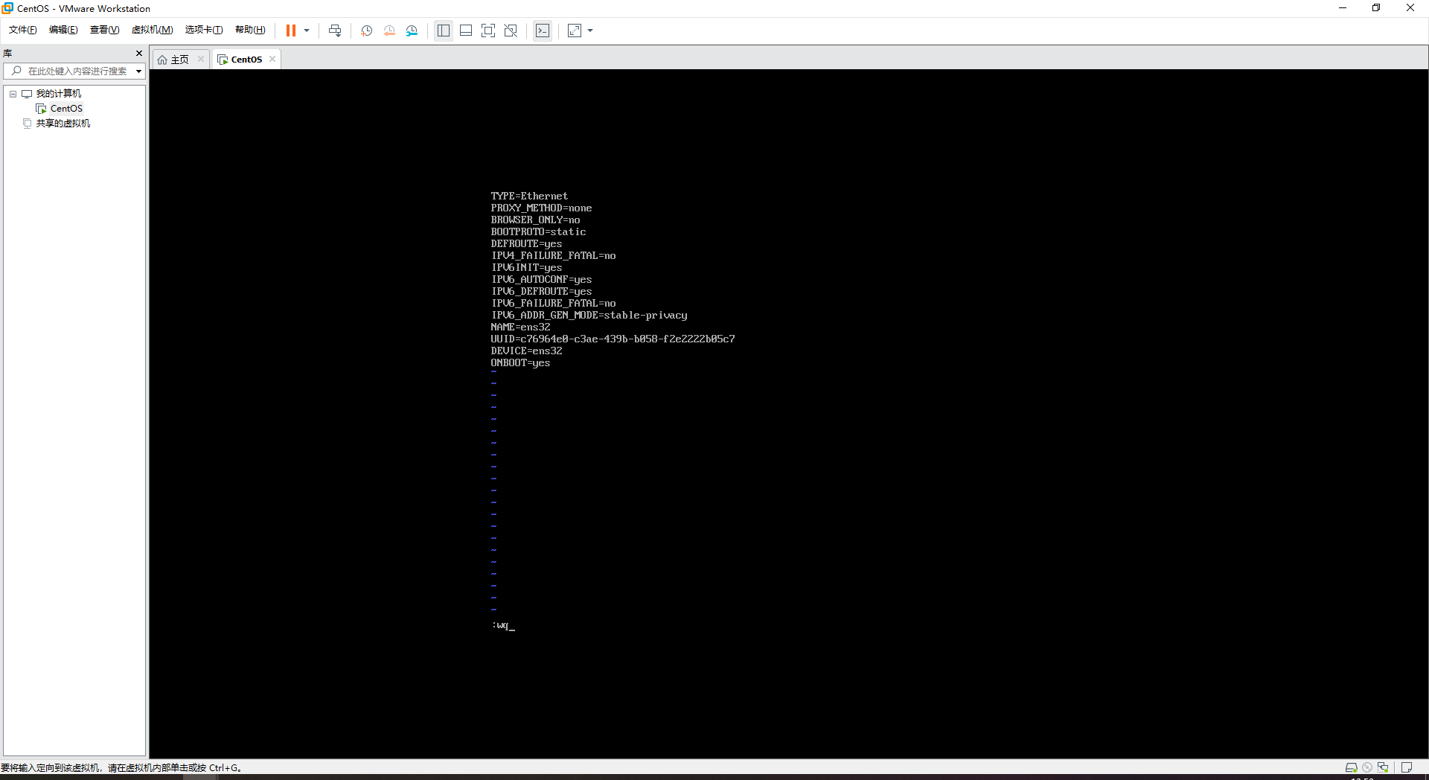Restore down the VMware Workstation window
Viewport: 1429px width, 780px height.
[x=1376, y=8]
